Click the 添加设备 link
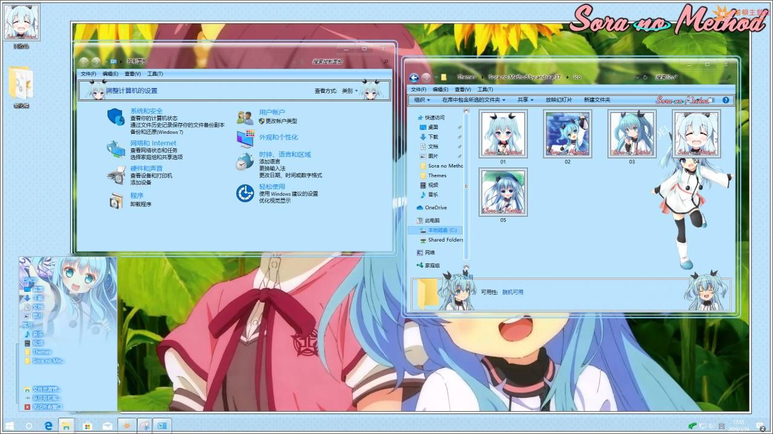This screenshot has height=434, width=773. pos(141,182)
